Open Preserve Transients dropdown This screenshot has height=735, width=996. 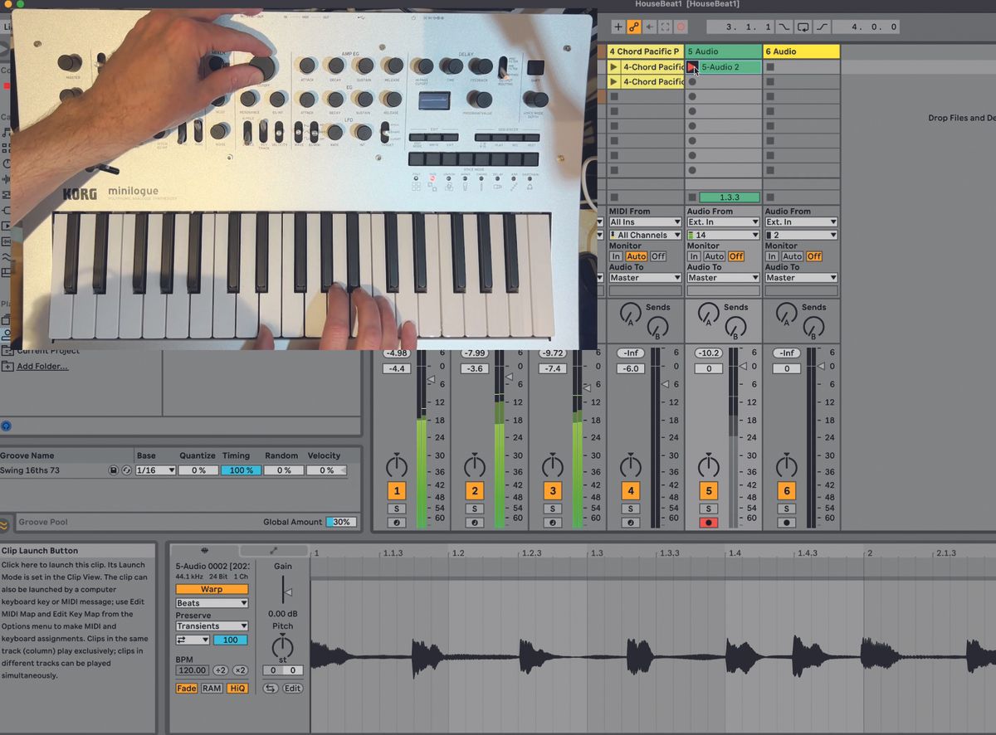tap(212, 626)
